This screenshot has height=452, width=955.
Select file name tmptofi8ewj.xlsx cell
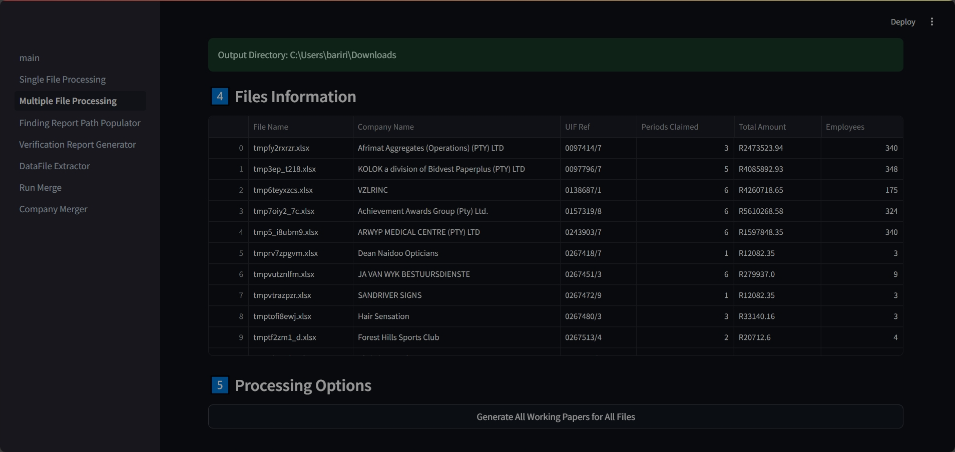(300, 316)
